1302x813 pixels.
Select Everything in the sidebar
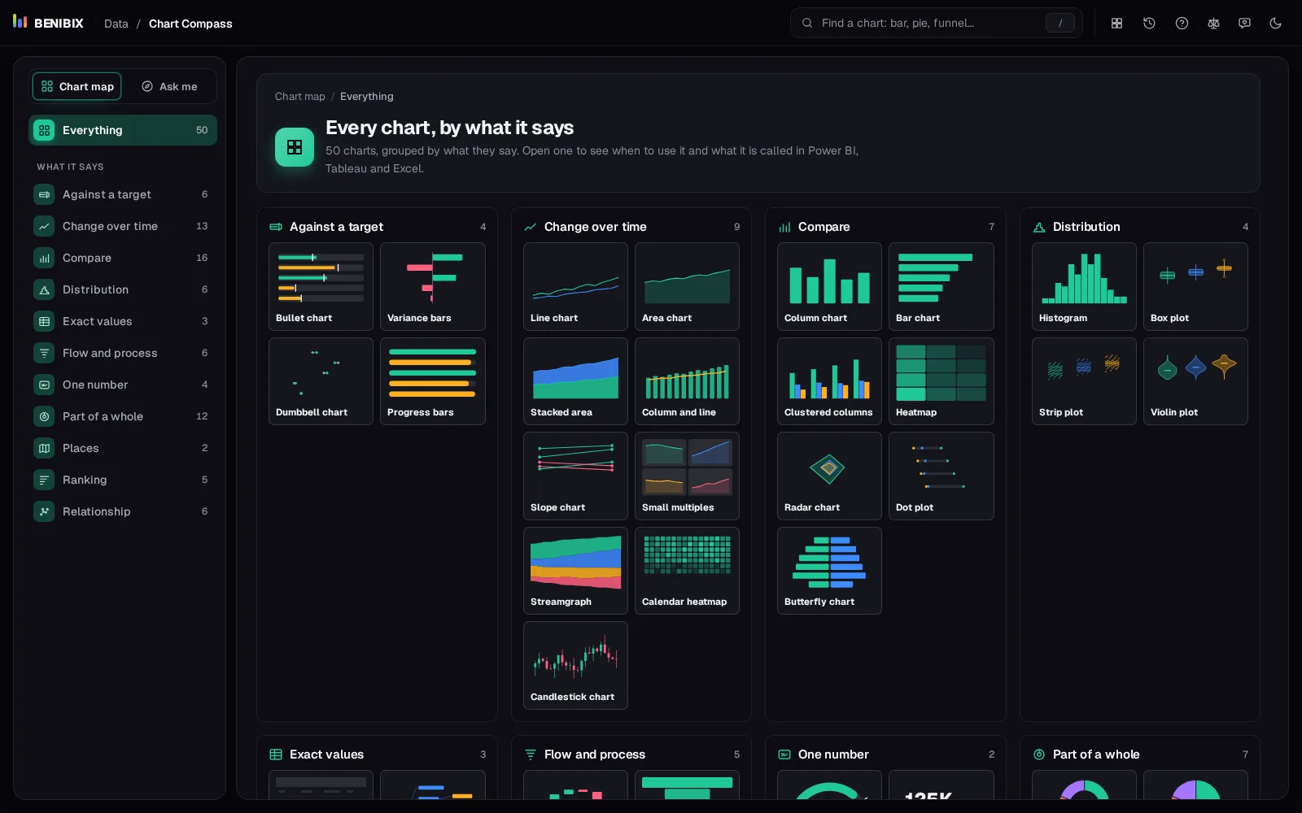123,130
